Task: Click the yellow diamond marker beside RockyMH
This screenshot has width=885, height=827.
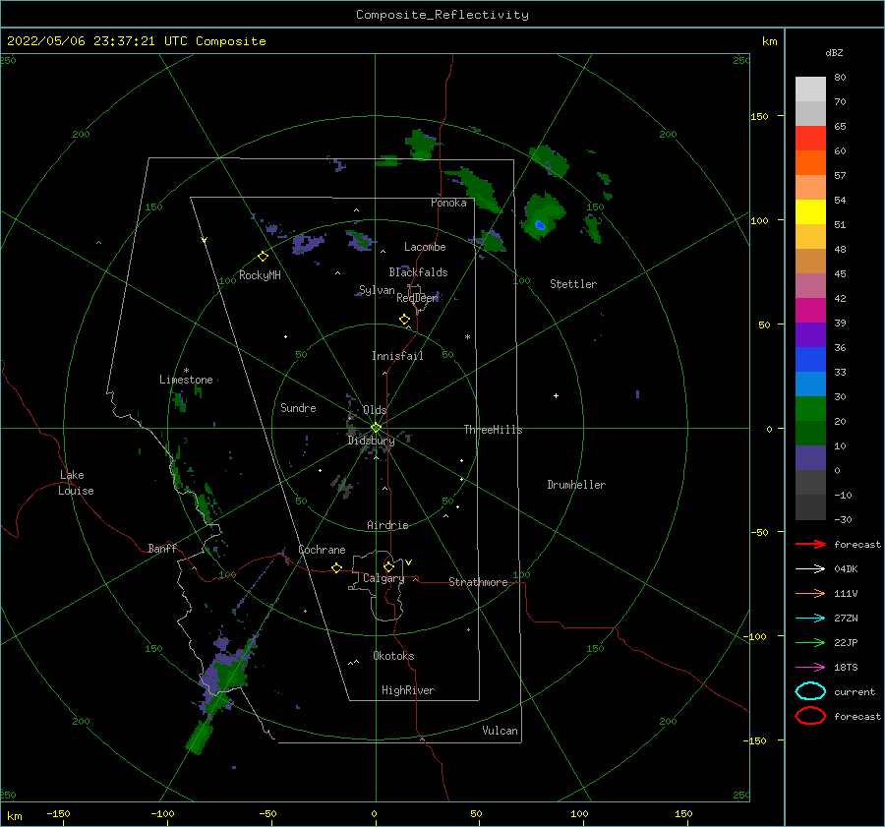Action: click(x=263, y=257)
